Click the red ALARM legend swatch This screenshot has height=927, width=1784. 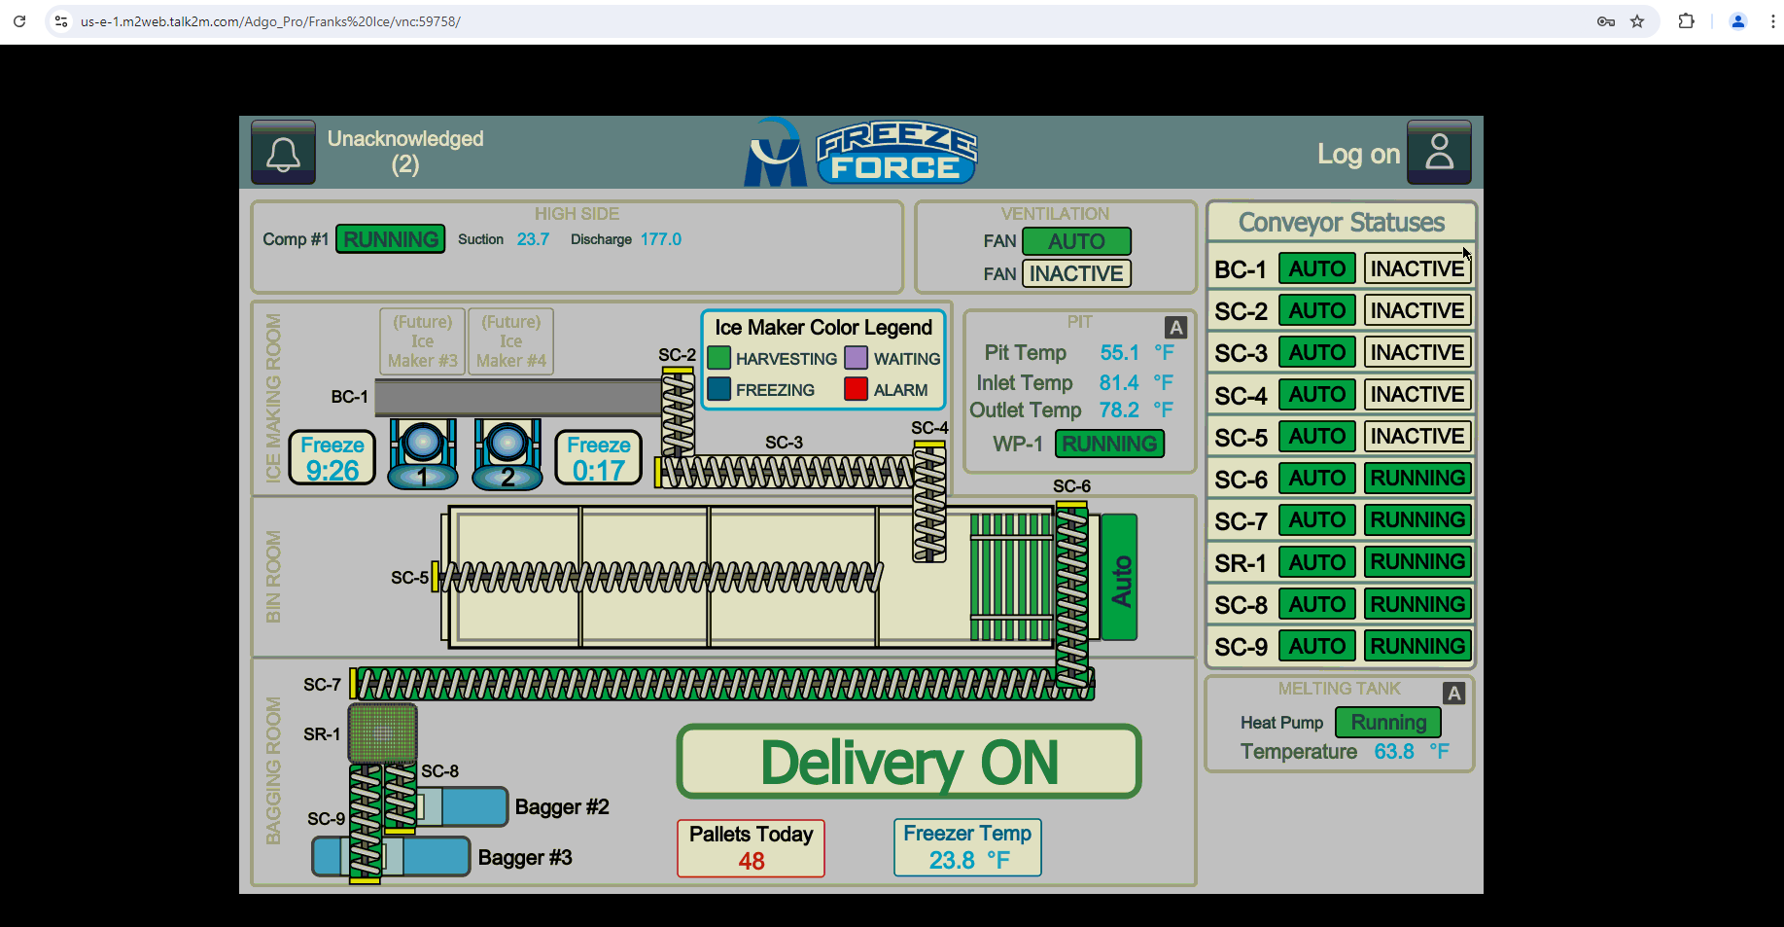coord(856,390)
